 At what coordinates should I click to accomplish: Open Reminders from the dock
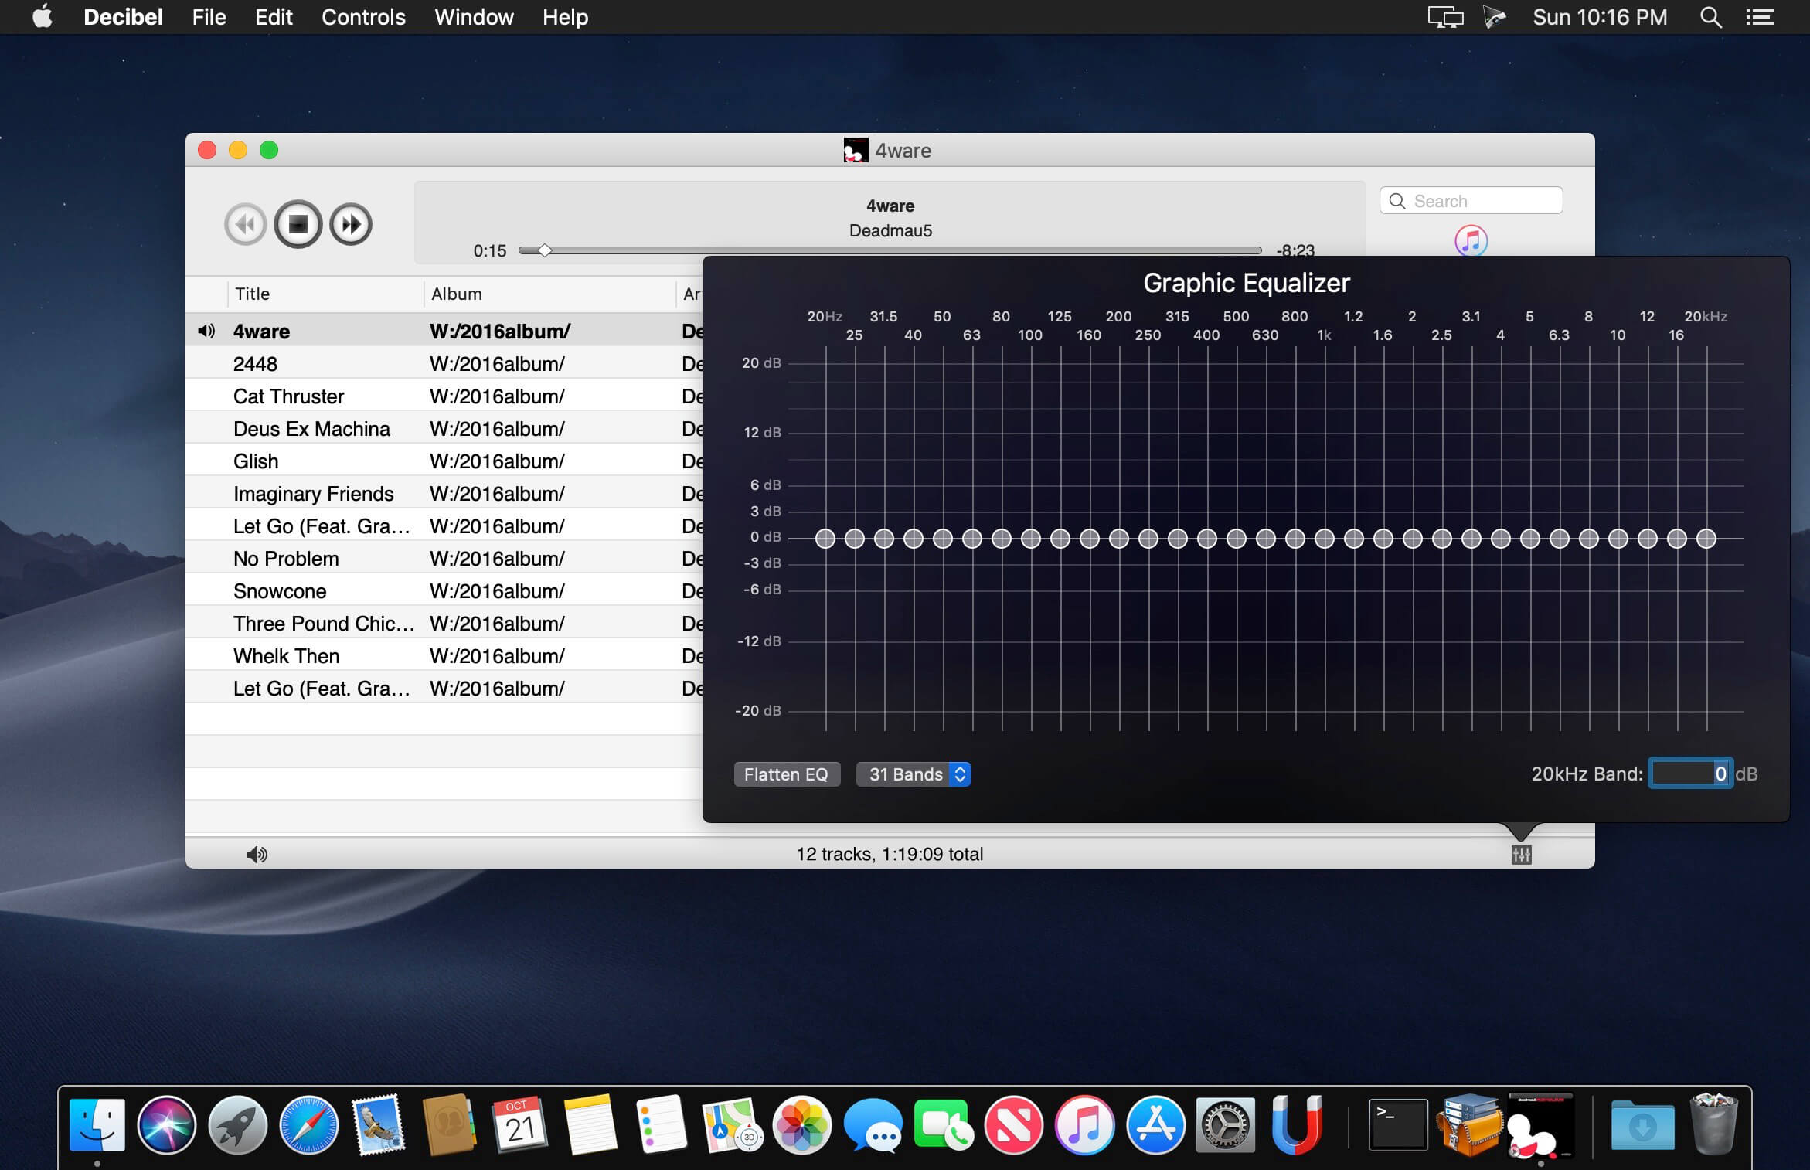662,1124
